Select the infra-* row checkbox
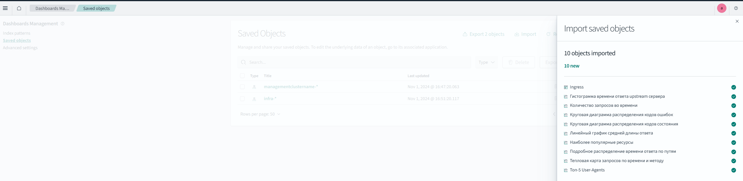743x181 pixels. click(x=242, y=99)
